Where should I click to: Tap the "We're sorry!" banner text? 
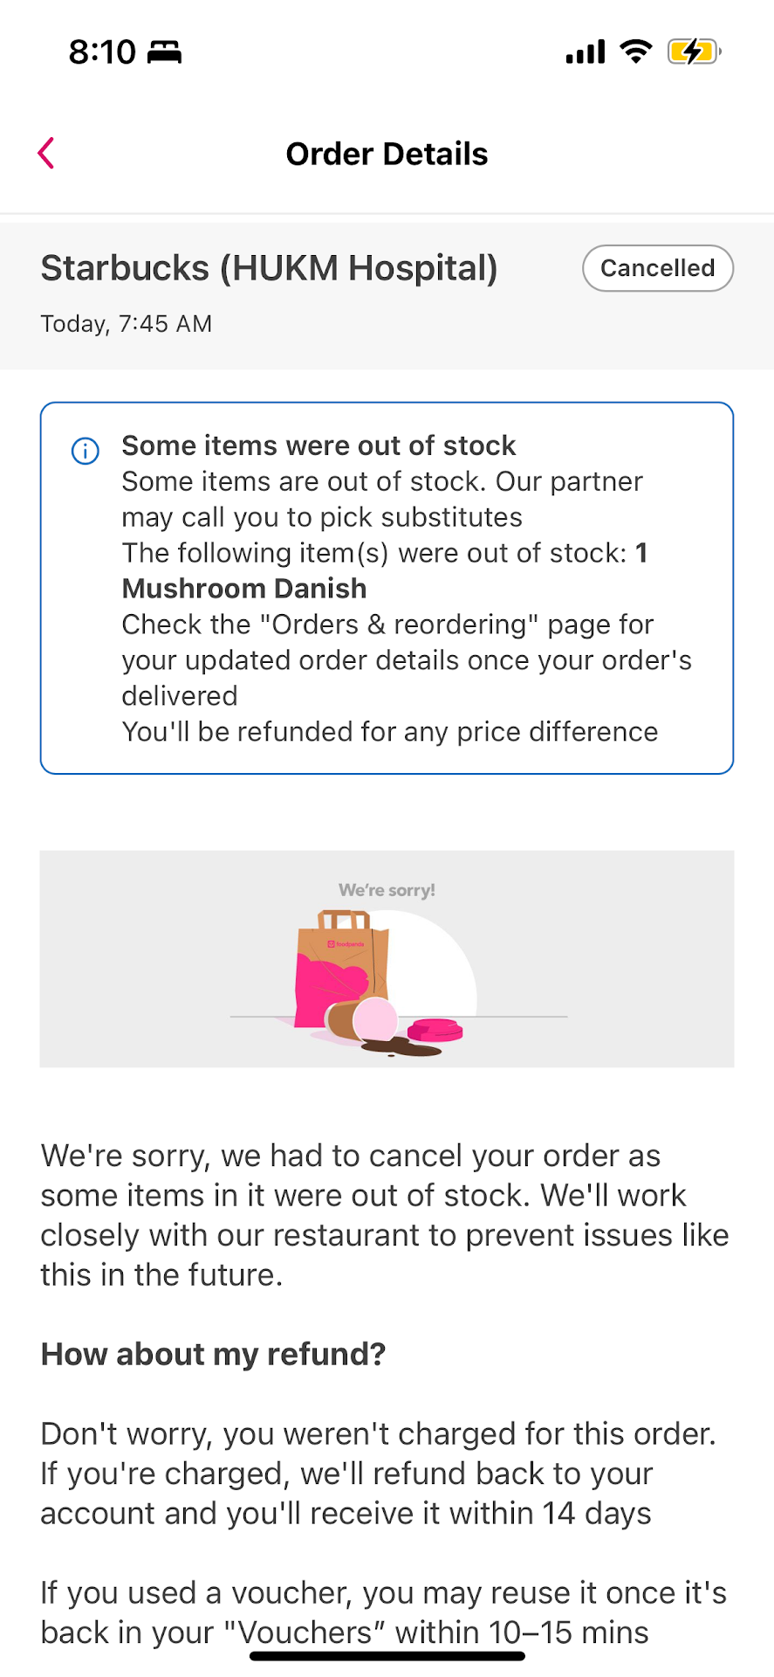(x=387, y=890)
